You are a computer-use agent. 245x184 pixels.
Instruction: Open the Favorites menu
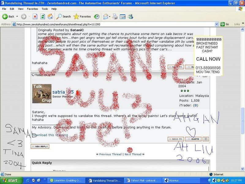pyautogui.click(x=32, y=9)
